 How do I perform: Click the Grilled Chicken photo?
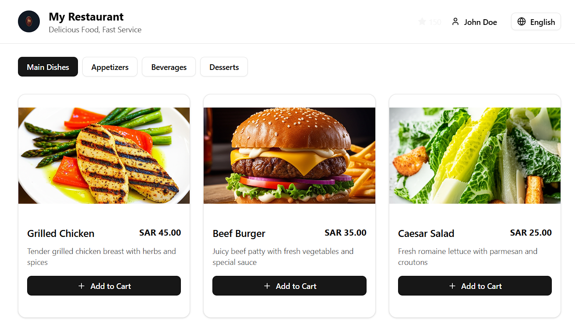[x=104, y=156]
